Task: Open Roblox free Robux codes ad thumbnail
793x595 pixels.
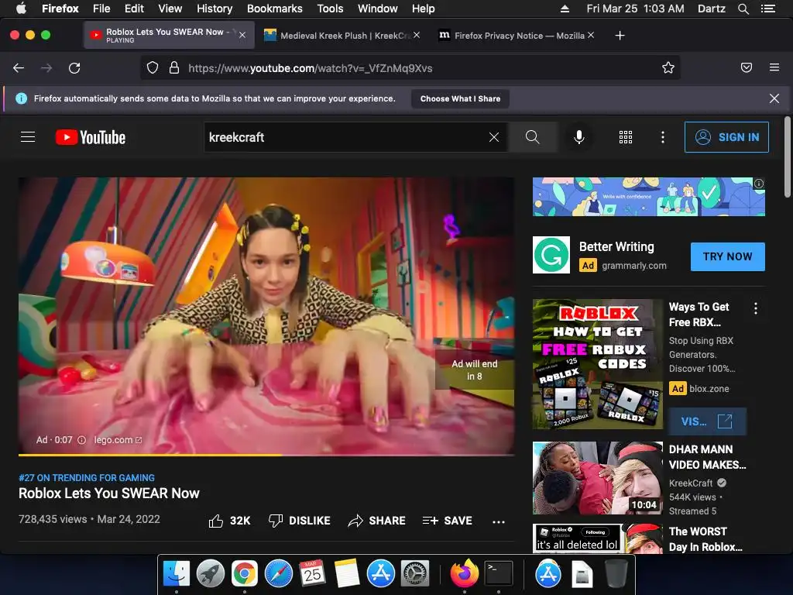Action: coord(597,364)
